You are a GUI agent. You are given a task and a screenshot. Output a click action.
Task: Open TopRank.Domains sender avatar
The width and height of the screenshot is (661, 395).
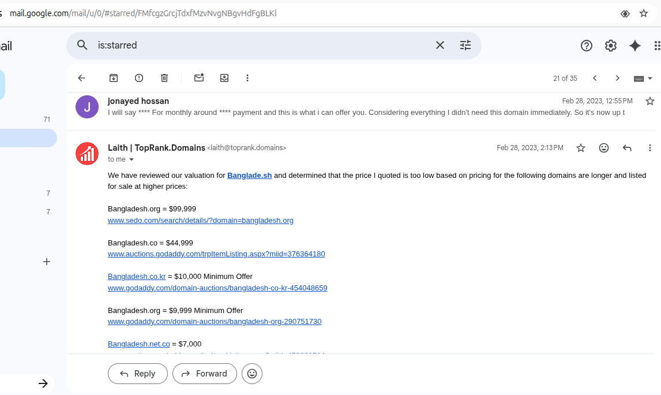[x=87, y=154]
